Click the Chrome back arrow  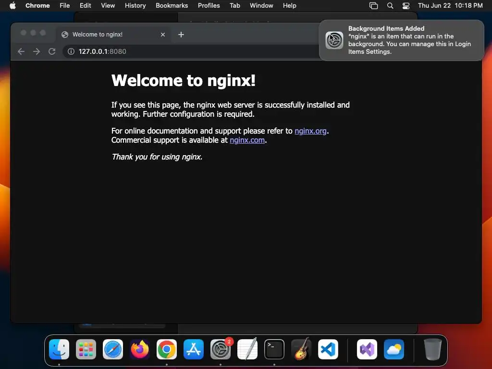(x=21, y=51)
